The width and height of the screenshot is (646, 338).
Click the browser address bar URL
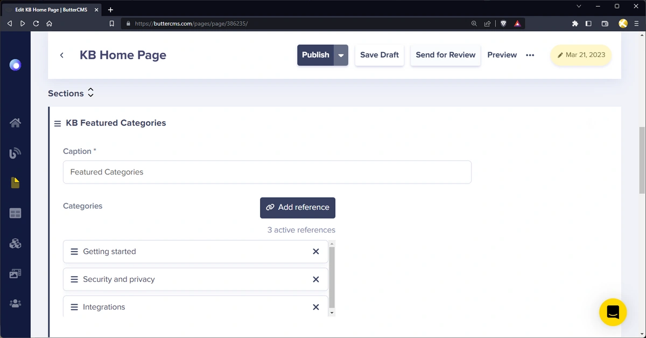[x=191, y=24]
